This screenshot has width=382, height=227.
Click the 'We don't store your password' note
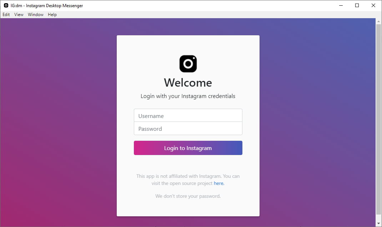click(x=188, y=196)
